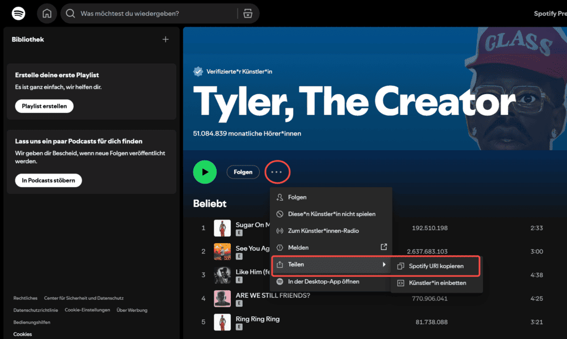Screen dimensions: 567x339
Task: Click the search input field
Action: [x=142, y=13]
